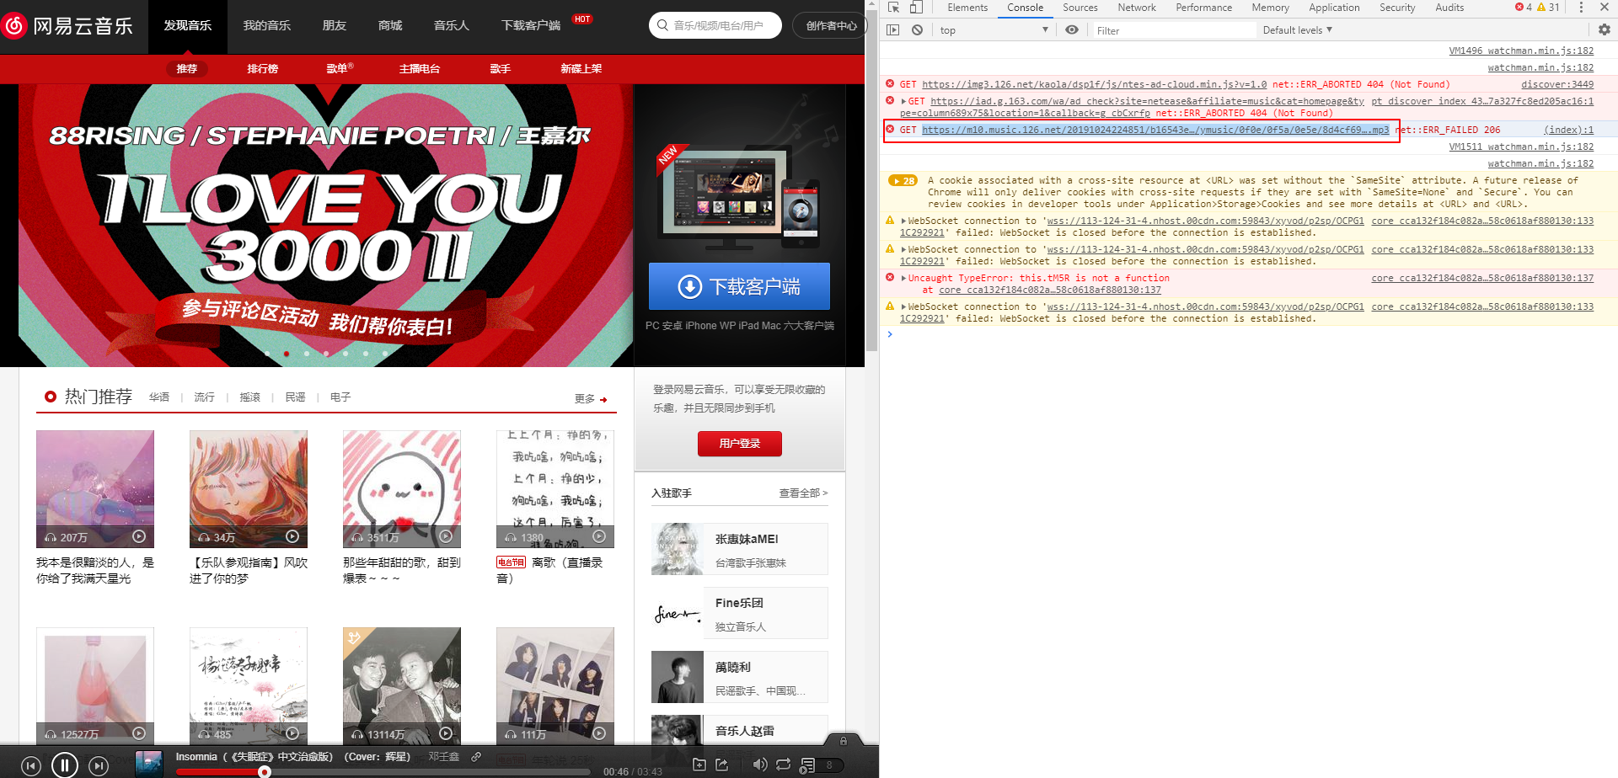Click 查看全部 link beside 入驻歌手

803,493
